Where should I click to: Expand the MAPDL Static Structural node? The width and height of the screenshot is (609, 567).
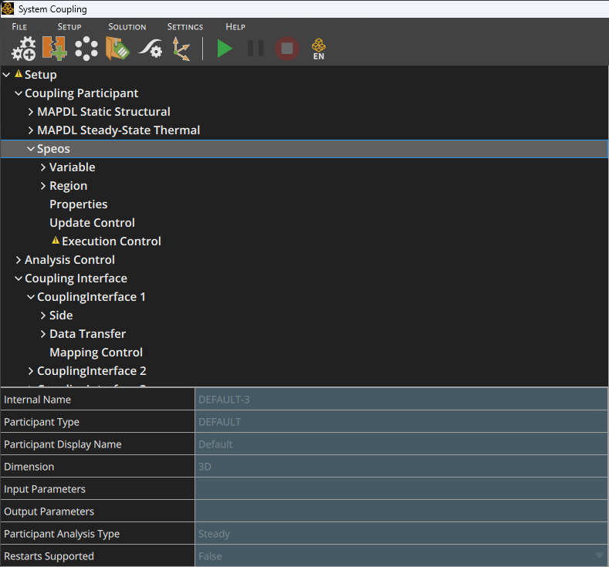(x=31, y=112)
